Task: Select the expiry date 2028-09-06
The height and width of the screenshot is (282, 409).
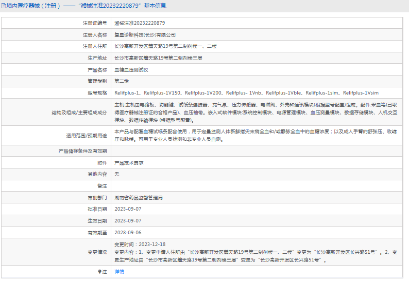Action: point(128,233)
